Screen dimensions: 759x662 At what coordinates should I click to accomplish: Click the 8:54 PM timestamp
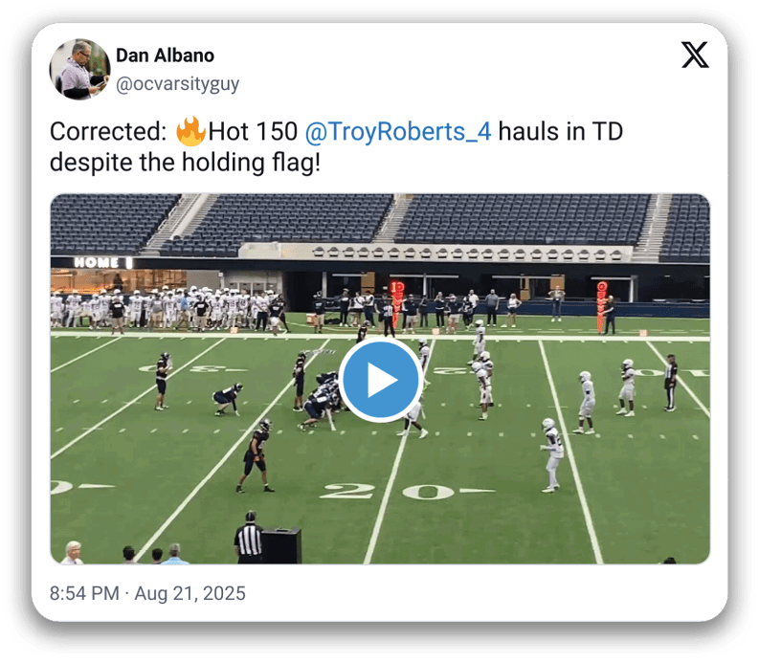point(84,593)
